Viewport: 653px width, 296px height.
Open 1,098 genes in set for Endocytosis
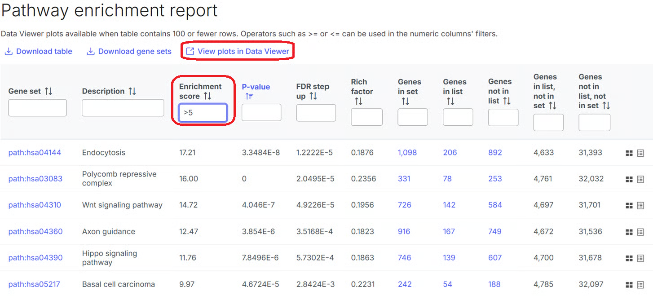click(x=407, y=153)
